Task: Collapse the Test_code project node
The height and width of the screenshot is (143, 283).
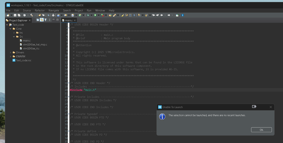Action: 7,25
